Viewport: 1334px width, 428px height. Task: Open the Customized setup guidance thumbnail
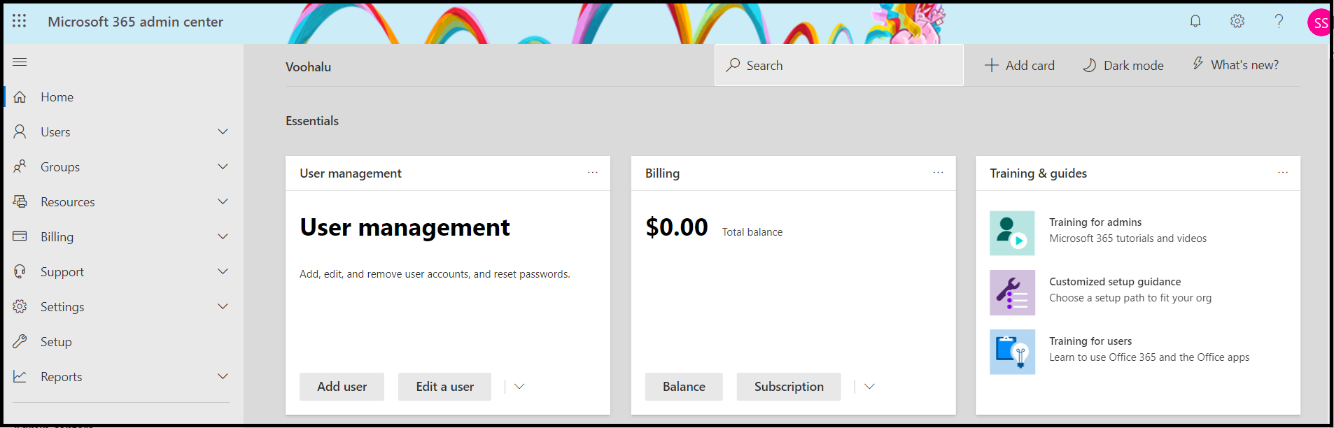(1012, 292)
